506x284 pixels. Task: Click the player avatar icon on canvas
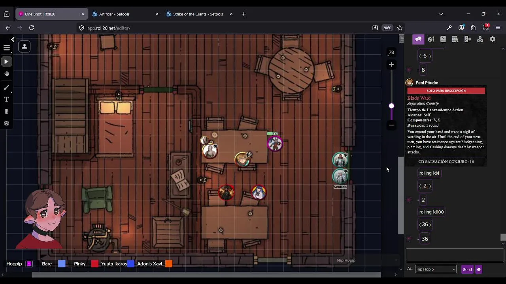(x=24, y=47)
